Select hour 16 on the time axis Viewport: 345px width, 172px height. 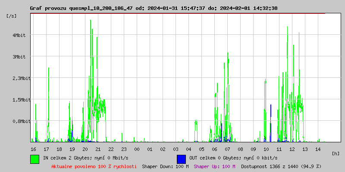[33, 149]
